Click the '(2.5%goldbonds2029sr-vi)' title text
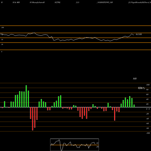151x151 pixels. 139,2
